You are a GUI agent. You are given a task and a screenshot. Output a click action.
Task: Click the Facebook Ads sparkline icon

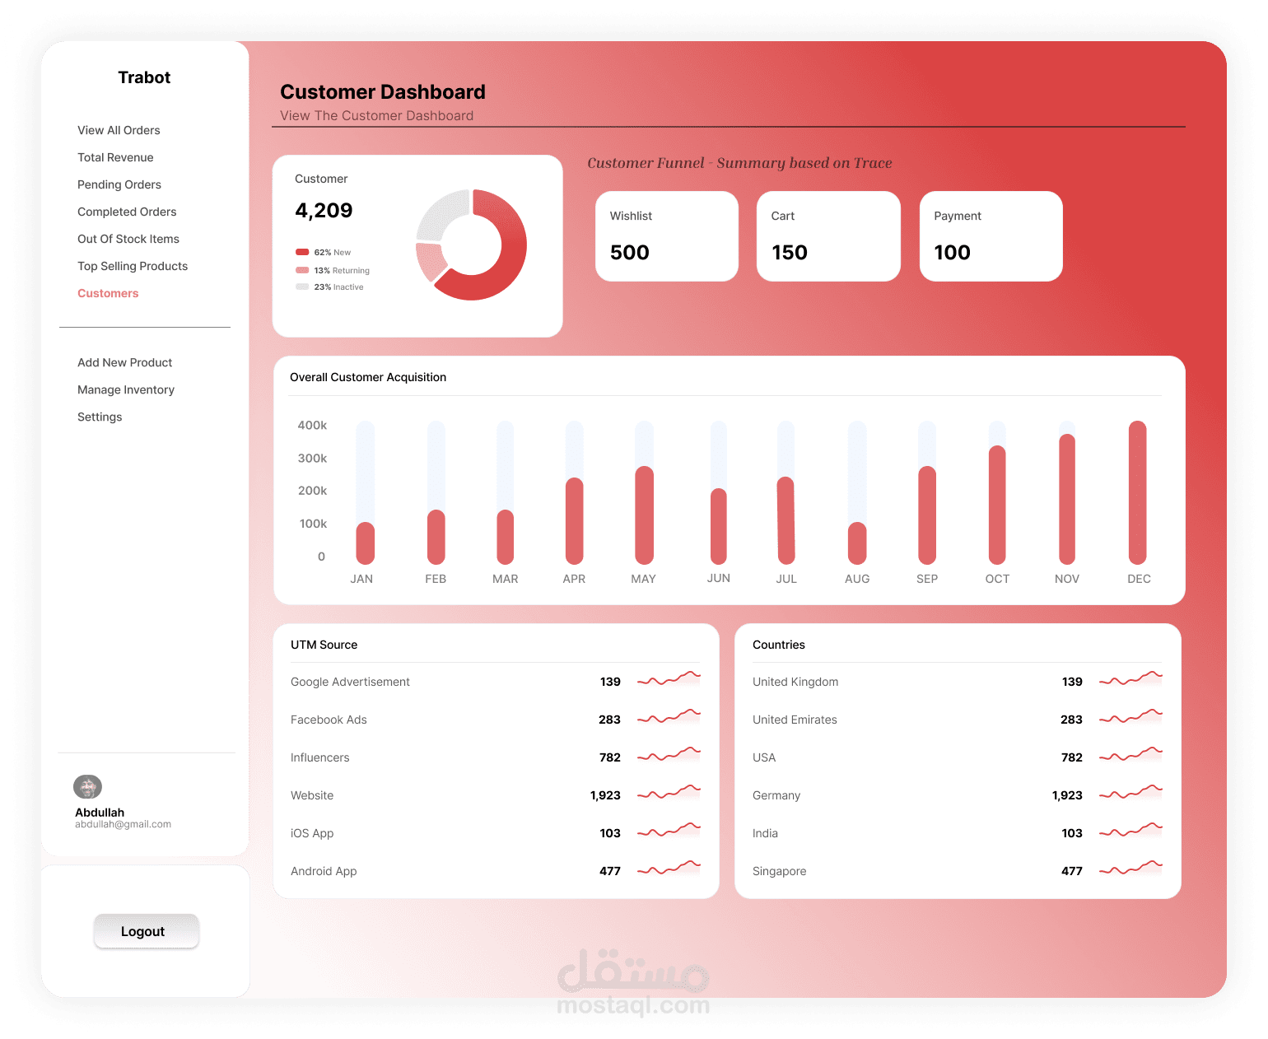click(x=669, y=717)
